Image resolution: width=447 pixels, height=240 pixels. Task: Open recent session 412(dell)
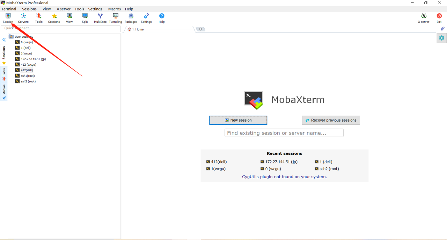217,162
